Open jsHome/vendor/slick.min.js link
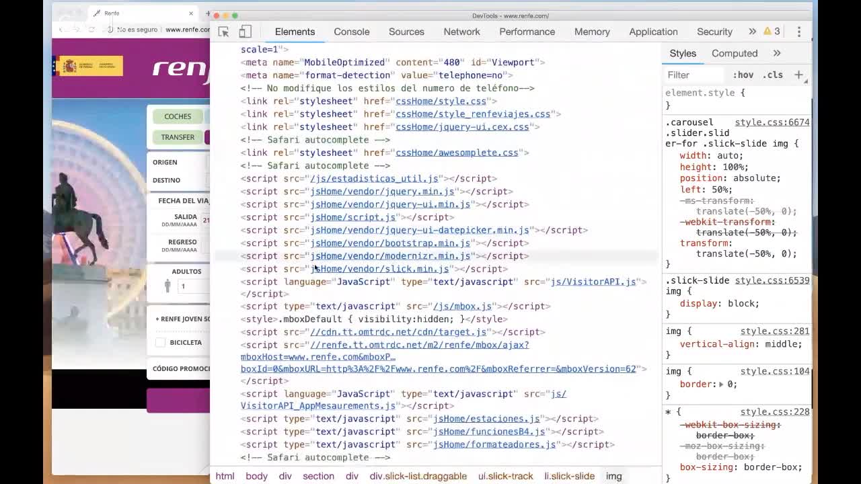 pos(379,269)
